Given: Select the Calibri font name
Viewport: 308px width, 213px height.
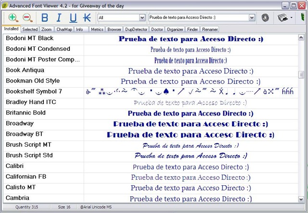Looking at the screenshot, I should pos(14,166).
